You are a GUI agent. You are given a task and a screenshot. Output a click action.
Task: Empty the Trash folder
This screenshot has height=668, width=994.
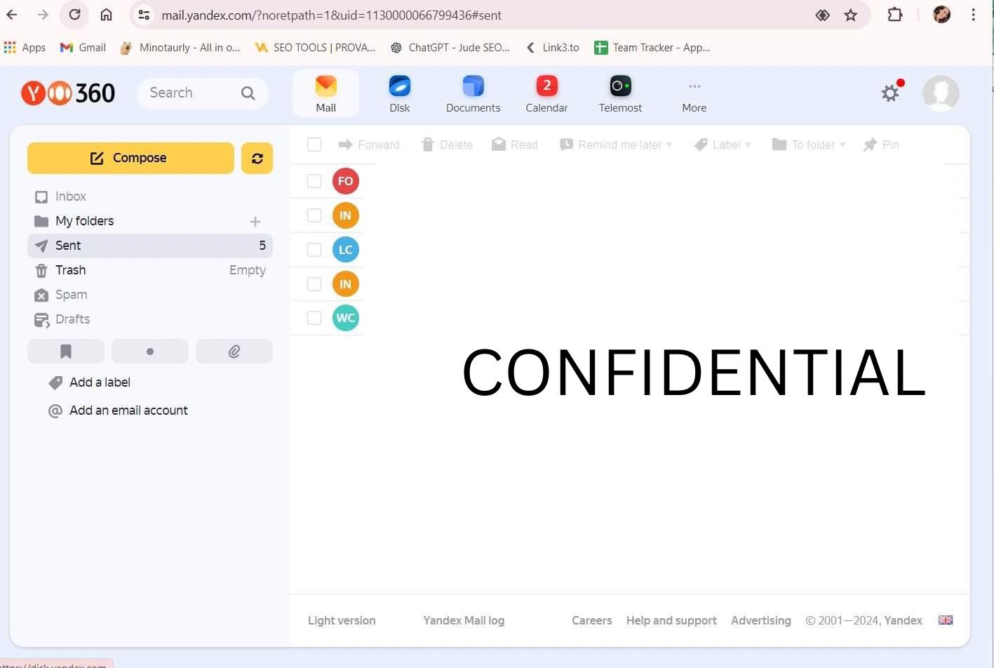point(248,270)
